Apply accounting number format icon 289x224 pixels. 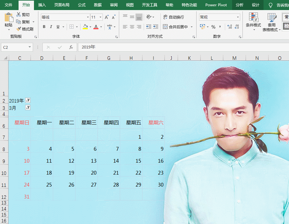coord(203,27)
